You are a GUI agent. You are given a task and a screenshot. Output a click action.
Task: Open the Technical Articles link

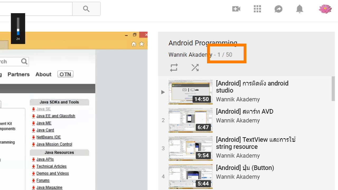[51, 166]
